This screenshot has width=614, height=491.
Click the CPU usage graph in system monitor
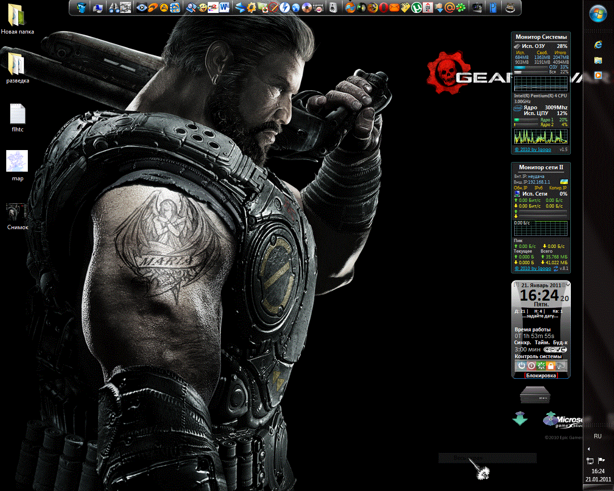pos(541,136)
